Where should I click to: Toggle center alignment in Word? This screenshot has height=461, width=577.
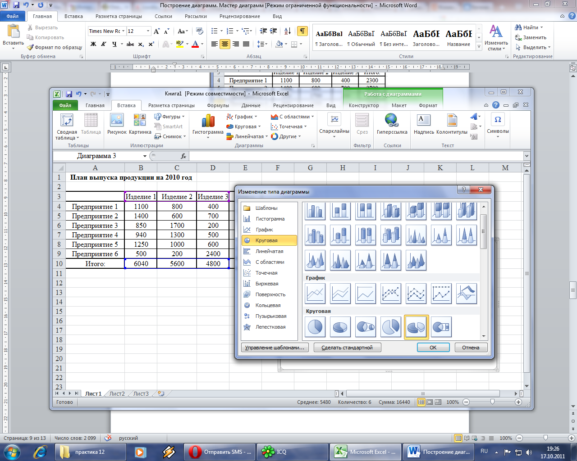tap(224, 44)
